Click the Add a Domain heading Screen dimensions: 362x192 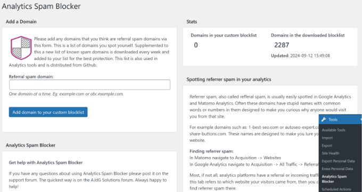pyautogui.click(x=21, y=22)
